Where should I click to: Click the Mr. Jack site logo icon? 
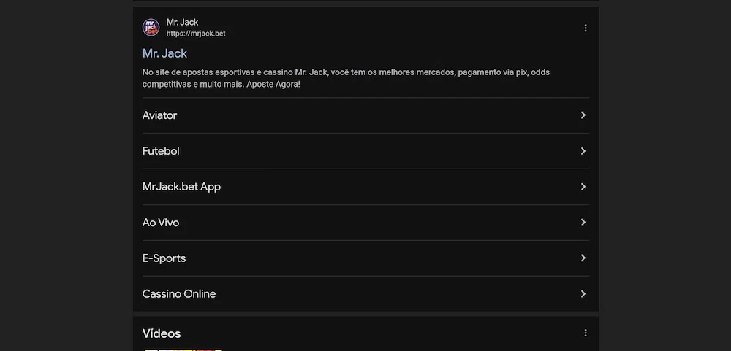tap(151, 28)
